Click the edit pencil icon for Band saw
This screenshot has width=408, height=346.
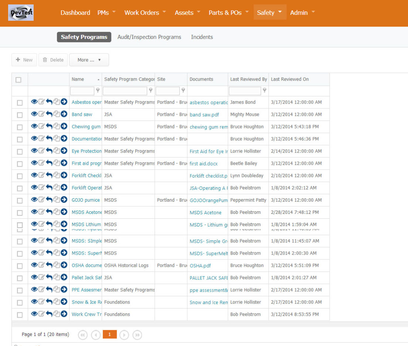tap(41, 114)
